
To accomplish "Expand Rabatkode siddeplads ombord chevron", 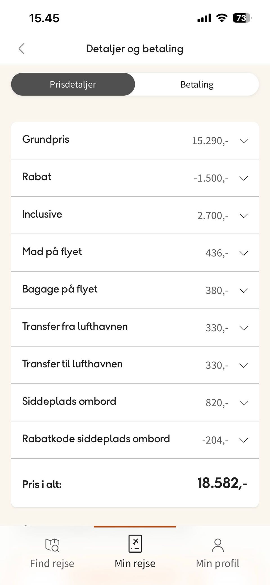I will 244,440.
